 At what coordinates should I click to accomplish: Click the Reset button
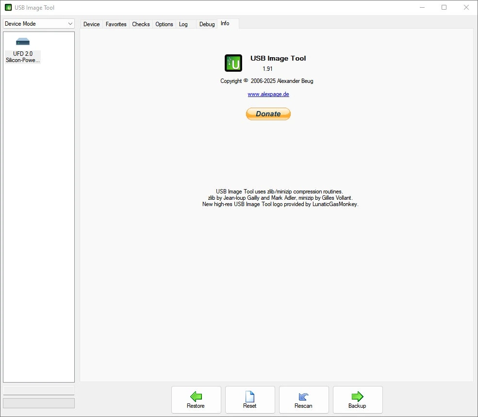coord(250,400)
